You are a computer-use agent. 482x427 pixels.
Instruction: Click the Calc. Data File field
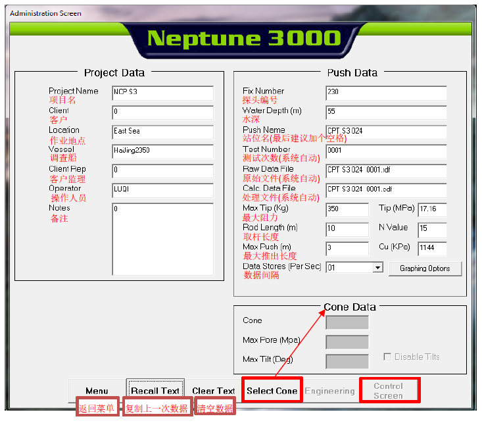click(386, 190)
